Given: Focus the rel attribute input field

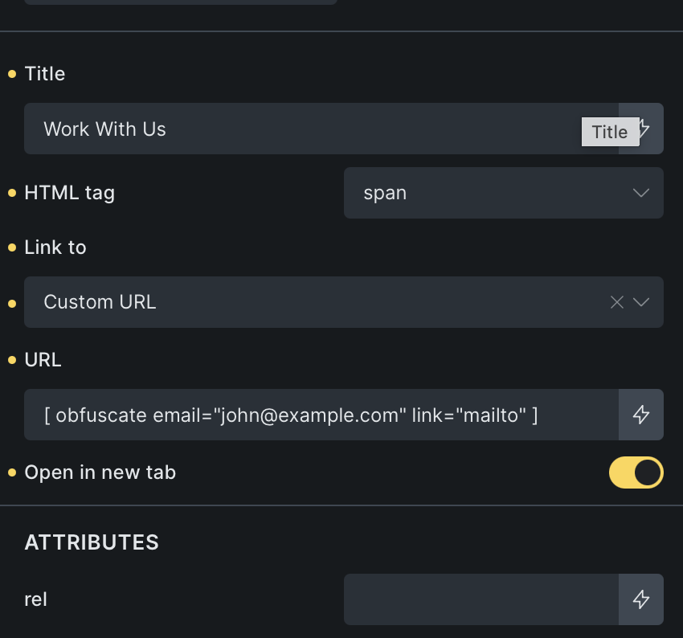Looking at the screenshot, I should [481, 599].
